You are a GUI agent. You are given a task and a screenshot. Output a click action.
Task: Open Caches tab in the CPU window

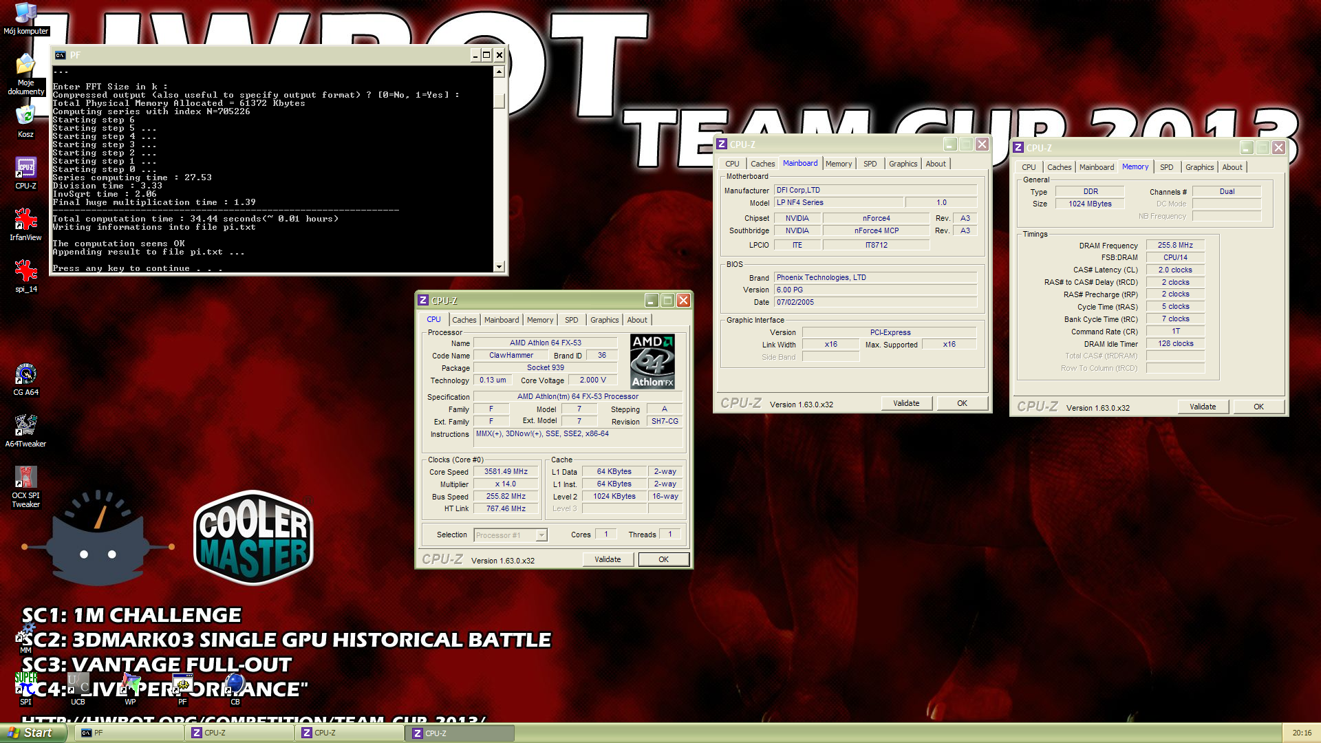pyautogui.click(x=464, y=320)
